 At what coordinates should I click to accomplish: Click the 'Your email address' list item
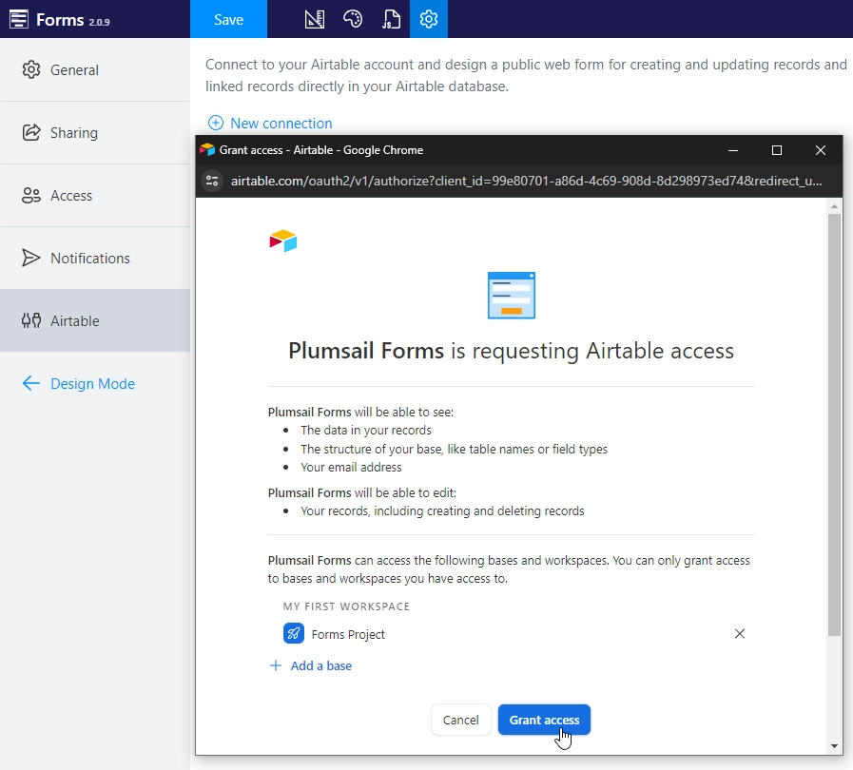coord(351,467)
